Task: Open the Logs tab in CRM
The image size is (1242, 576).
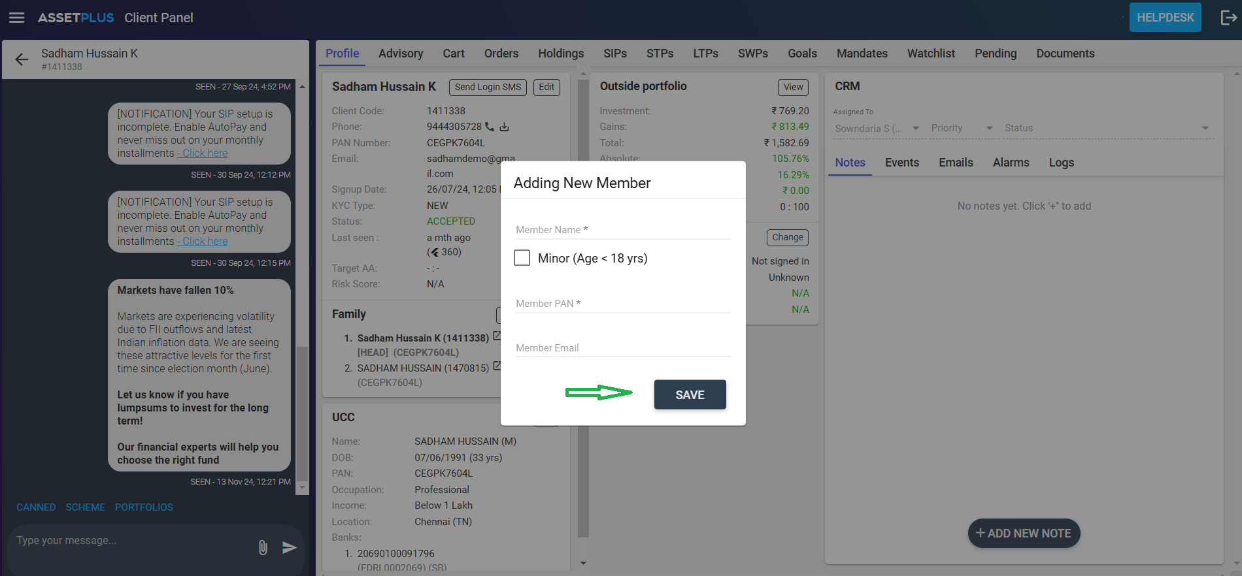Action: click(1062, 163)
